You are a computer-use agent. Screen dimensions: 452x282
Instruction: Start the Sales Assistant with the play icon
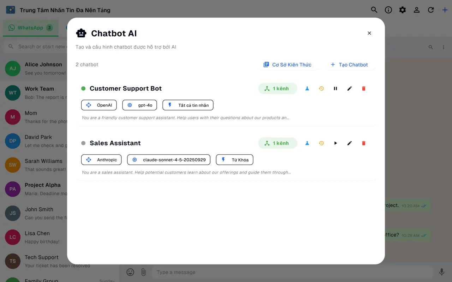coord(335,143)
